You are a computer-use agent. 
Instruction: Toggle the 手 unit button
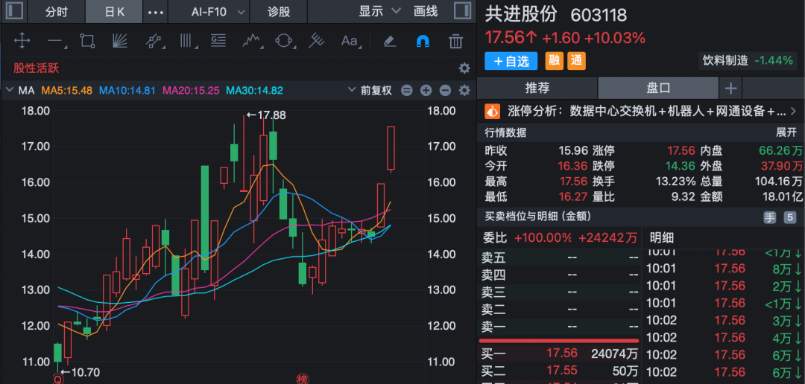click(770, 217)
